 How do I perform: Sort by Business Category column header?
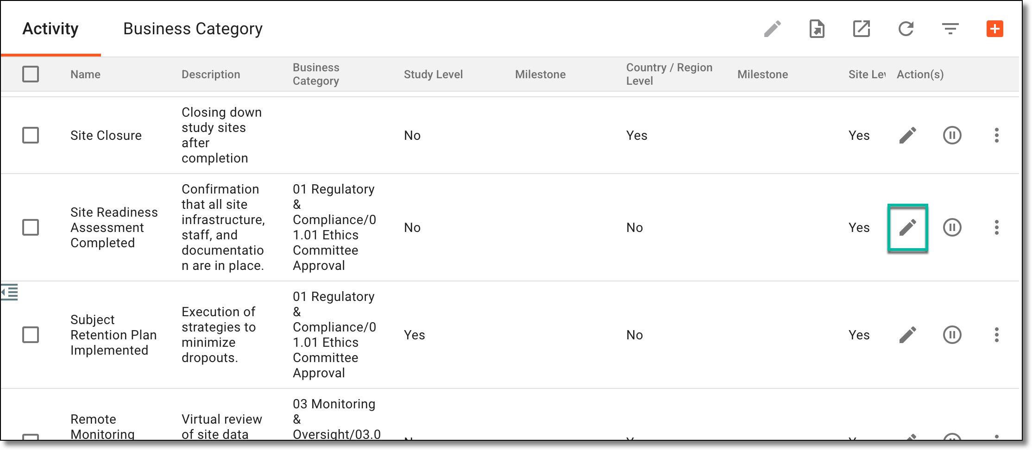coord(316,74)
